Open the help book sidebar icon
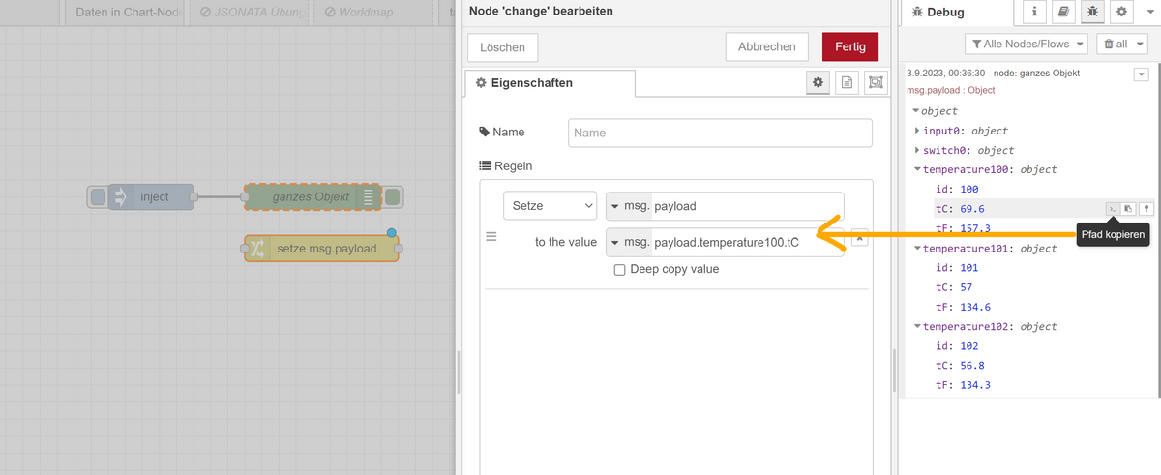 point(1064,12)
